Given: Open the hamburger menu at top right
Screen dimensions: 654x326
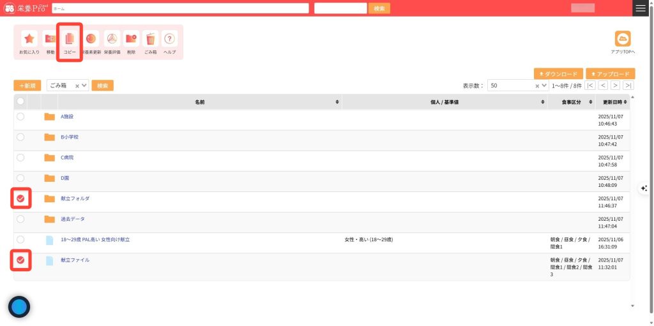Looking at the screenshot, I should tap(641, 8).
